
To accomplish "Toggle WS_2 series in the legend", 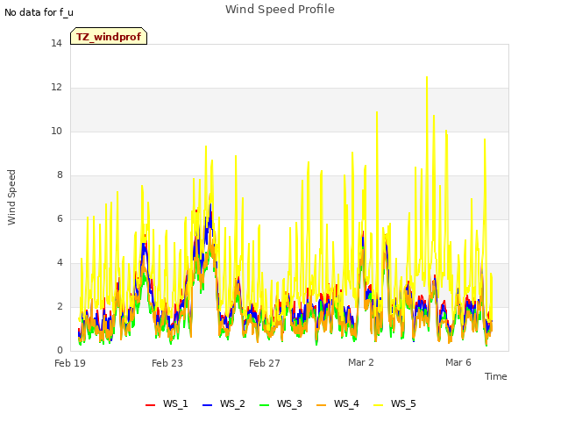I will [224, 403].
